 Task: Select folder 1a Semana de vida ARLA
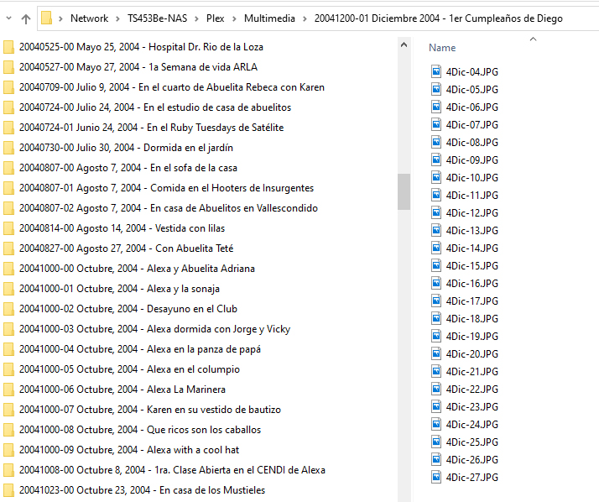(x=138, y=67)
